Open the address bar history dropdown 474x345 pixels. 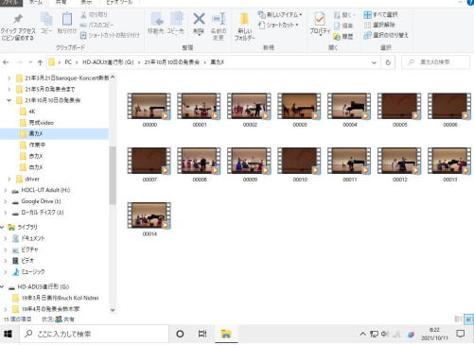(x=374, y=62)
